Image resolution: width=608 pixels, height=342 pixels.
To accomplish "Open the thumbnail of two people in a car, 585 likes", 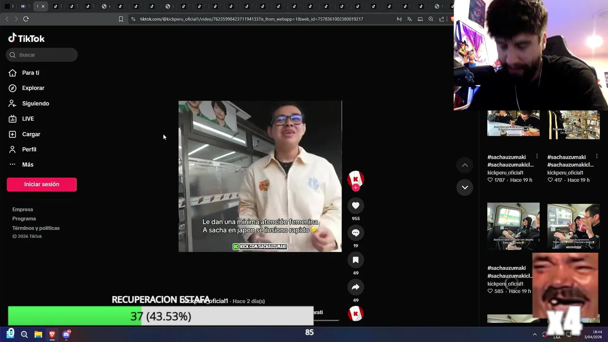I will [513, 226].
